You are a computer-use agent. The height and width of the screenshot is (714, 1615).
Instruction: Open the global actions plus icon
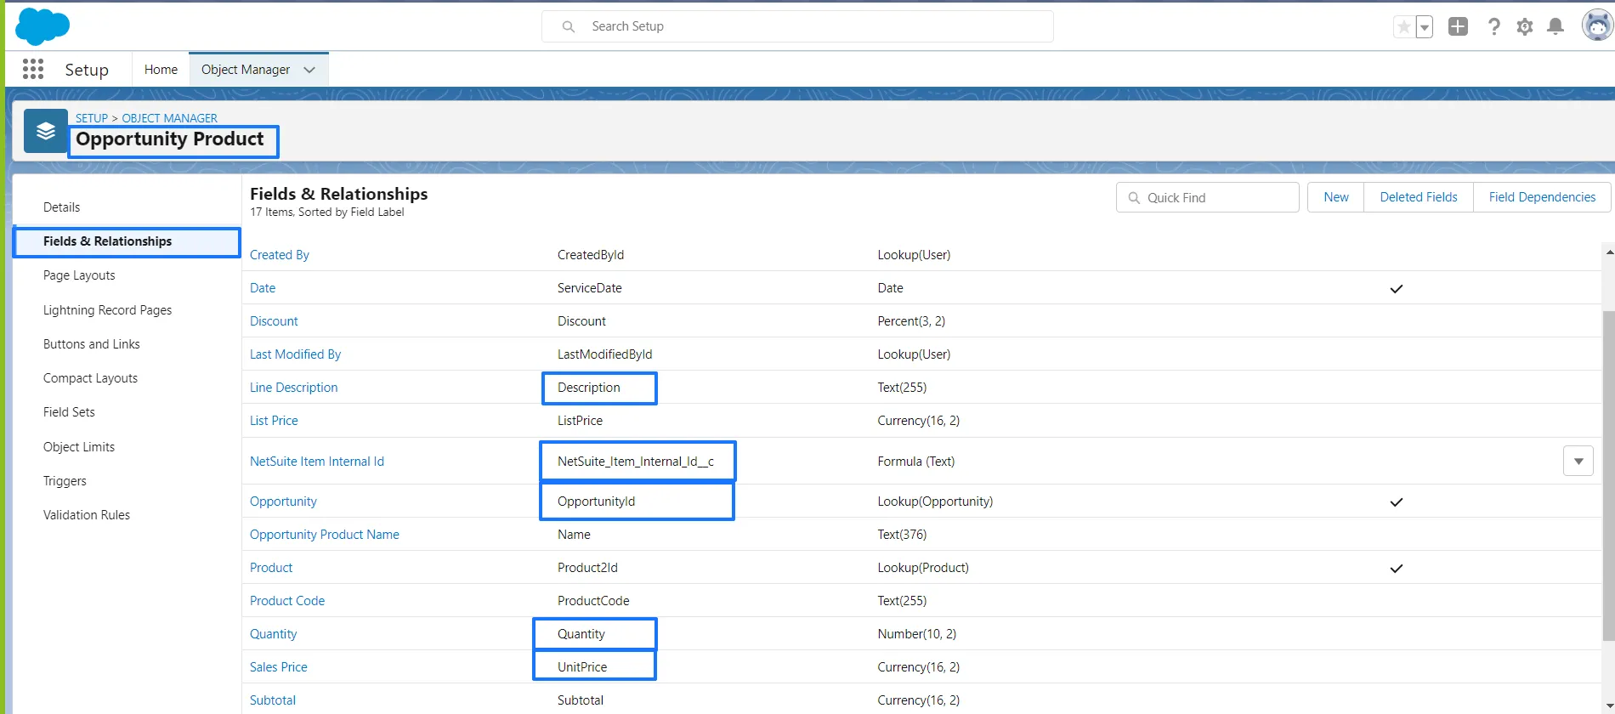(1458, 26)
